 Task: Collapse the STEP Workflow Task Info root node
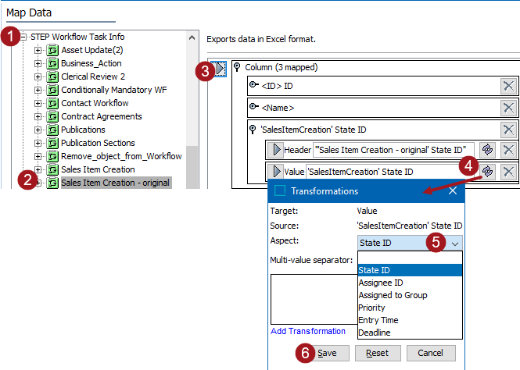point(23,37)
